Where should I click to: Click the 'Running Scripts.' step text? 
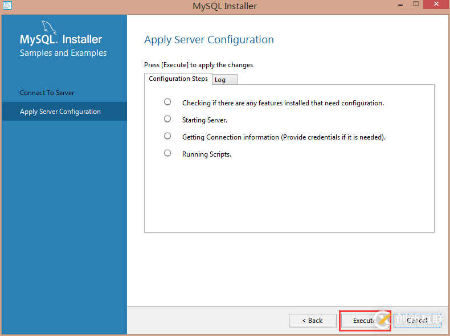pos(206,154)
